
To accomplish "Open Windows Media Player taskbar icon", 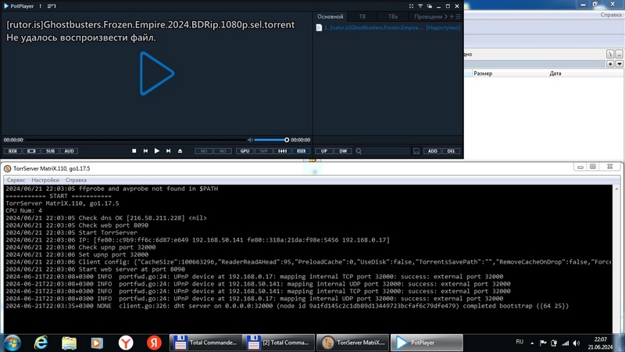I will click(97, 343).
